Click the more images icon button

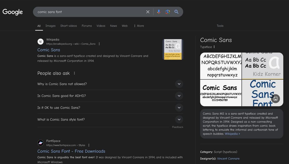click(x=275, y=99)
